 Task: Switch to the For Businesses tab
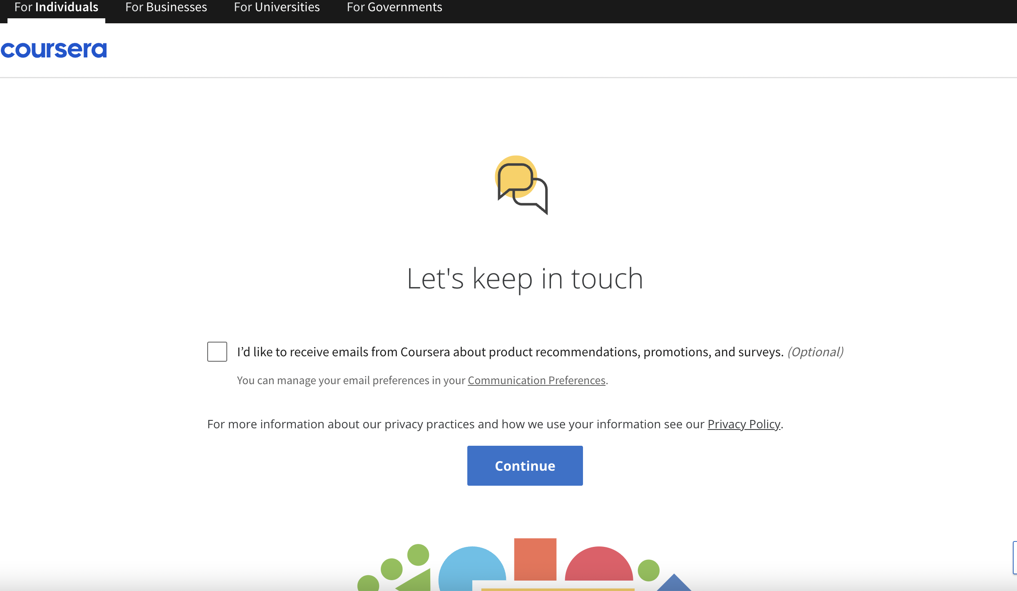166,7
